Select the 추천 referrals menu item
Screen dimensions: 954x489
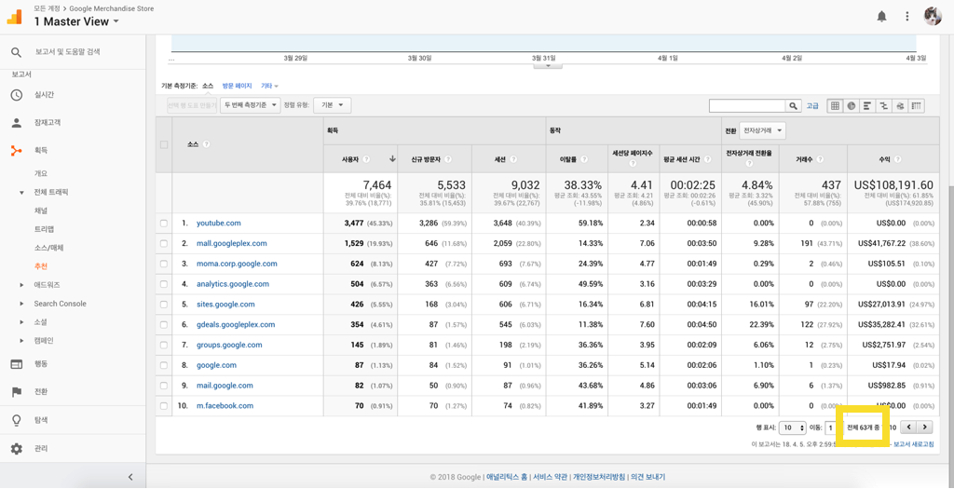41,266
